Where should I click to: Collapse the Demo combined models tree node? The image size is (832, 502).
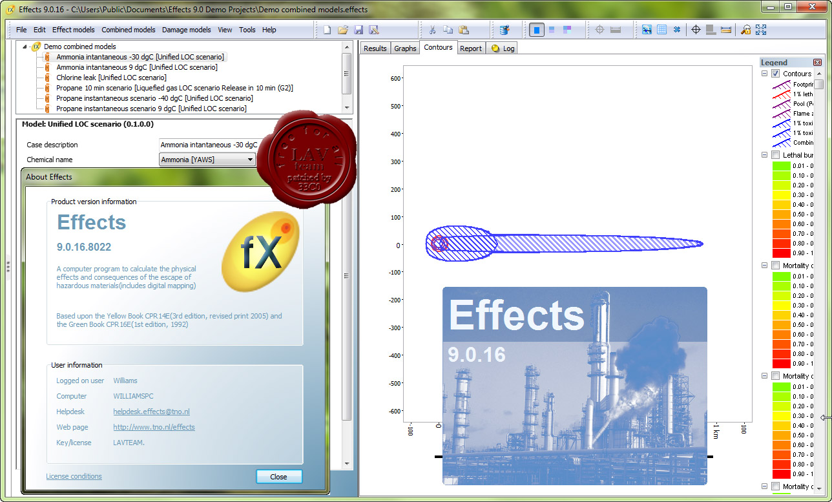pos(25,47)
